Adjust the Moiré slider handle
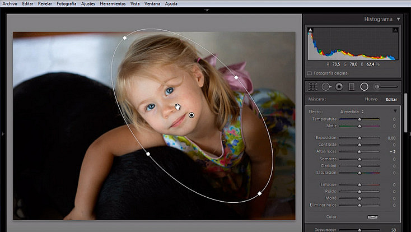The image size is (411, 232). 359,198
